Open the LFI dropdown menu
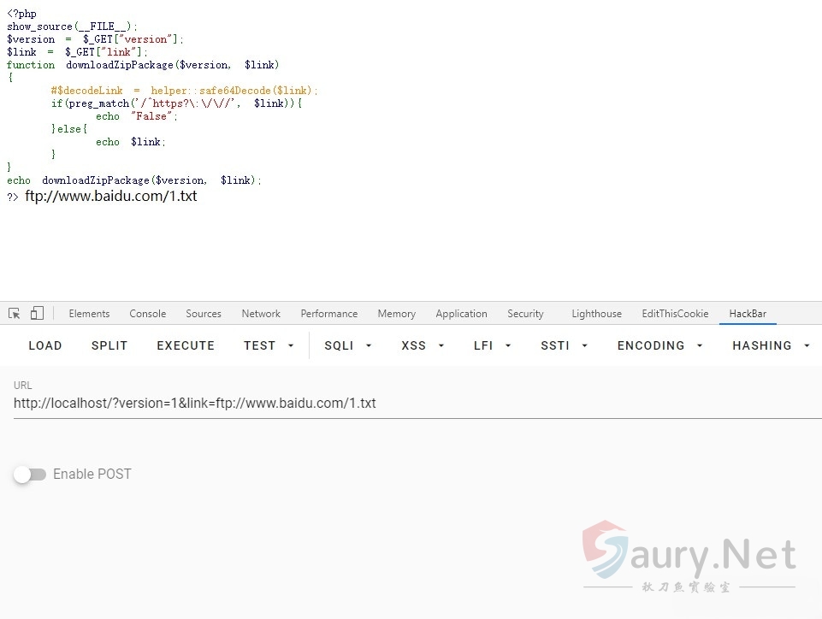The image size is (822, 619). [x=492, y=345]
